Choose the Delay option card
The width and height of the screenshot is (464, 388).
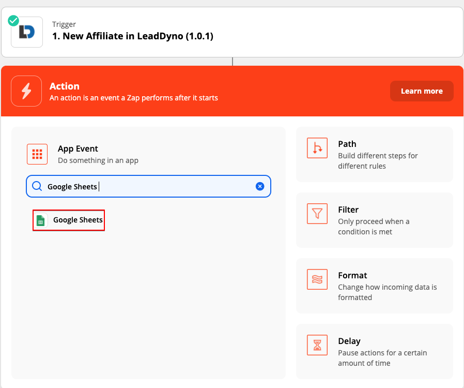point(375,352)
